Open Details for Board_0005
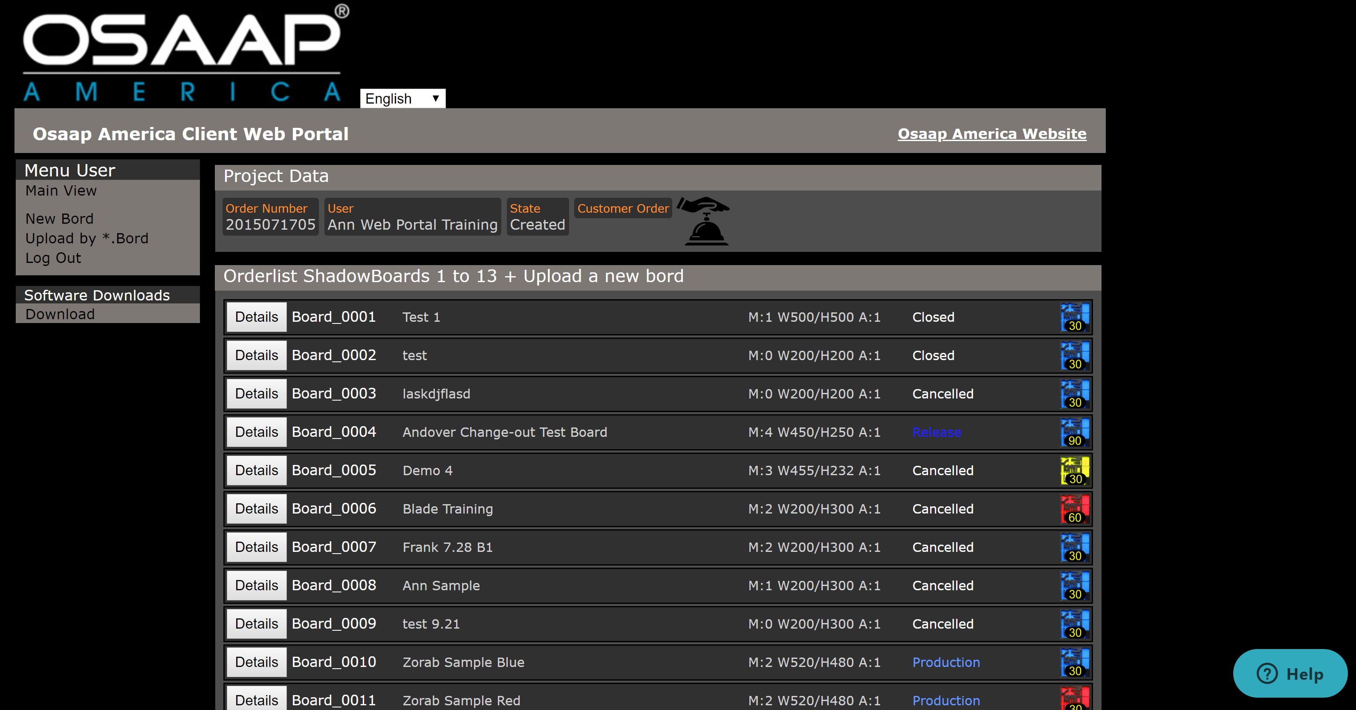 [256, 470]
